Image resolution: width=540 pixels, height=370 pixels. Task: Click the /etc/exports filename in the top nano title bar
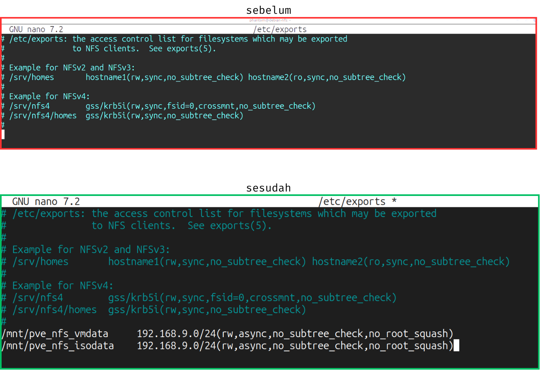[280, 29]
